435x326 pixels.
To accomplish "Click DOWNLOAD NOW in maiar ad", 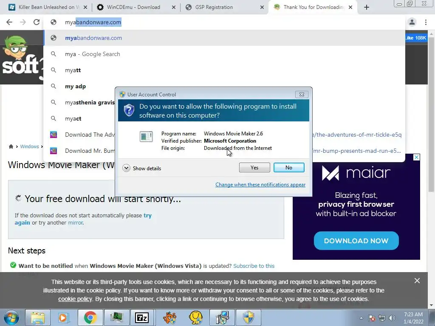I will tap(356, 241).
